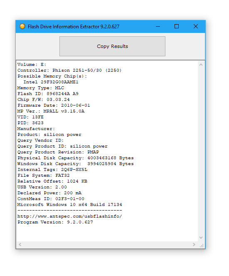Click the 'VID: 13FE' line

30,117
